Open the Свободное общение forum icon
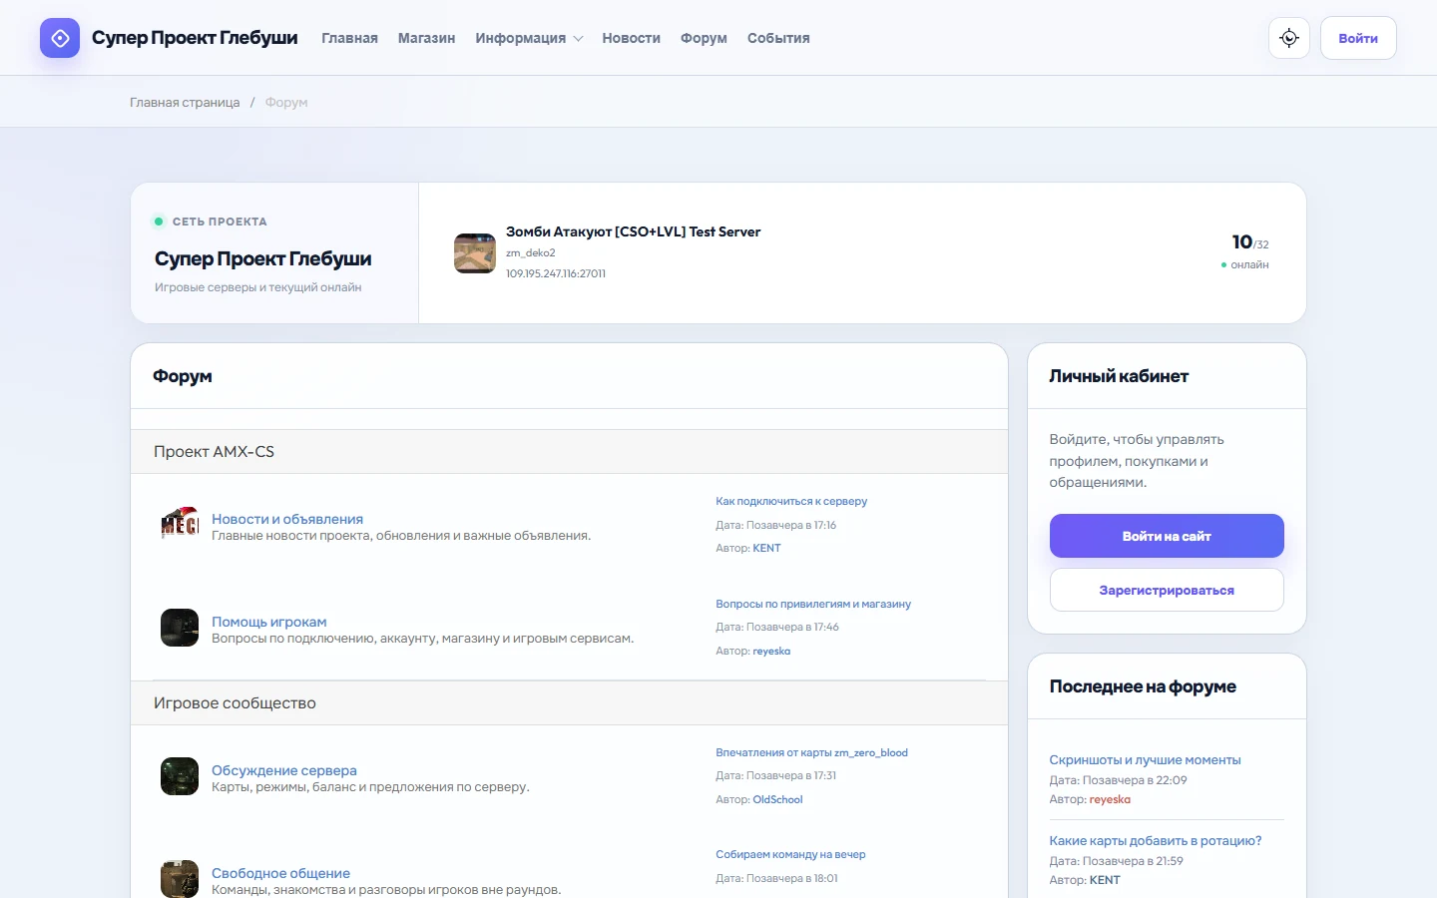Image resolution: width=1437 pixels, height=898 pixels. 180,879
